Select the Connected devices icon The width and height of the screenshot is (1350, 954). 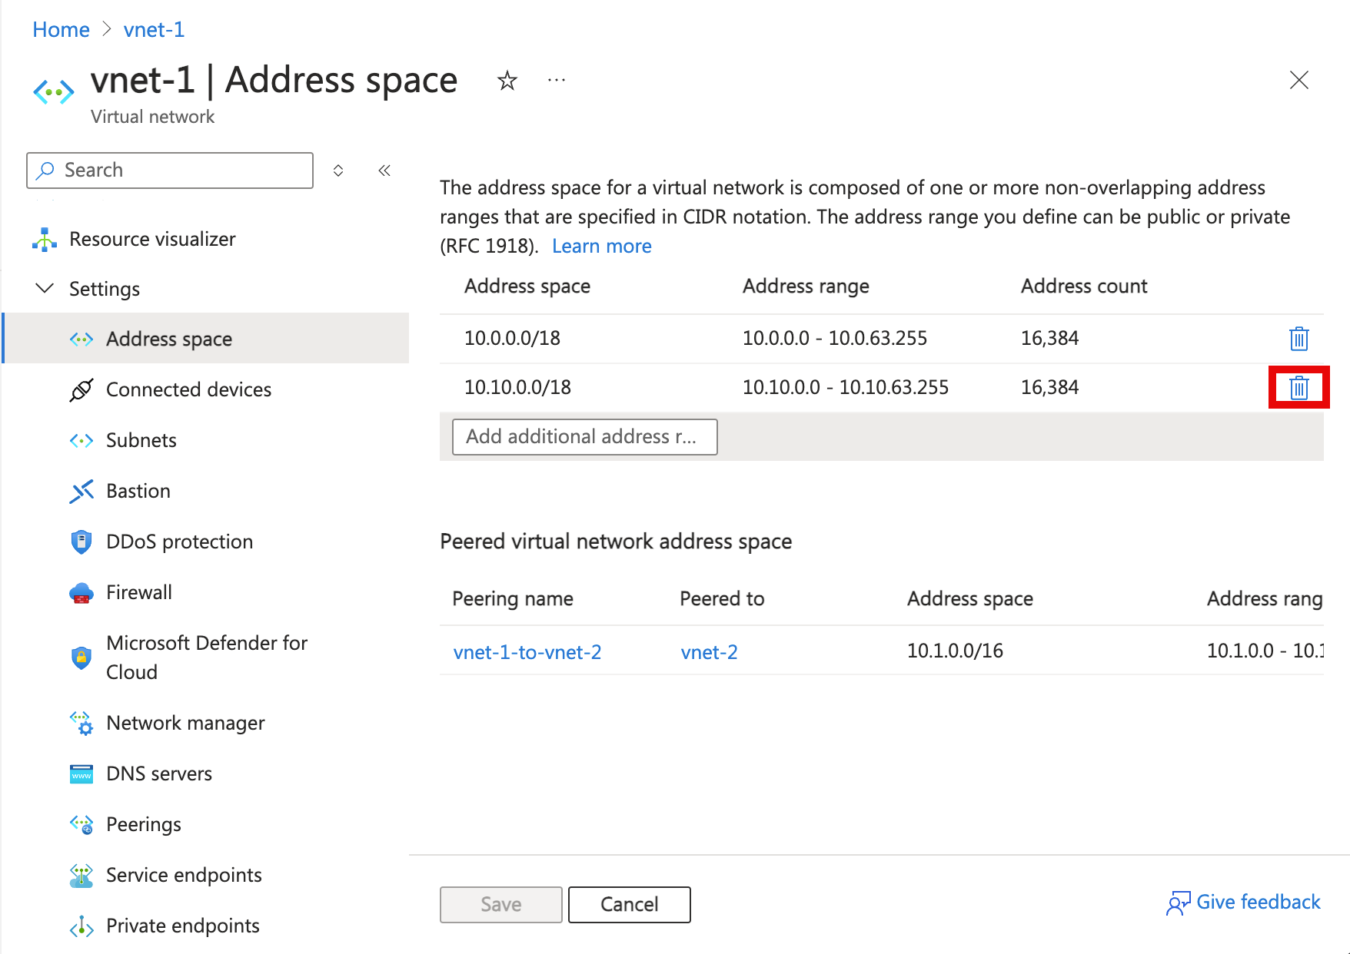click(81, 389)
